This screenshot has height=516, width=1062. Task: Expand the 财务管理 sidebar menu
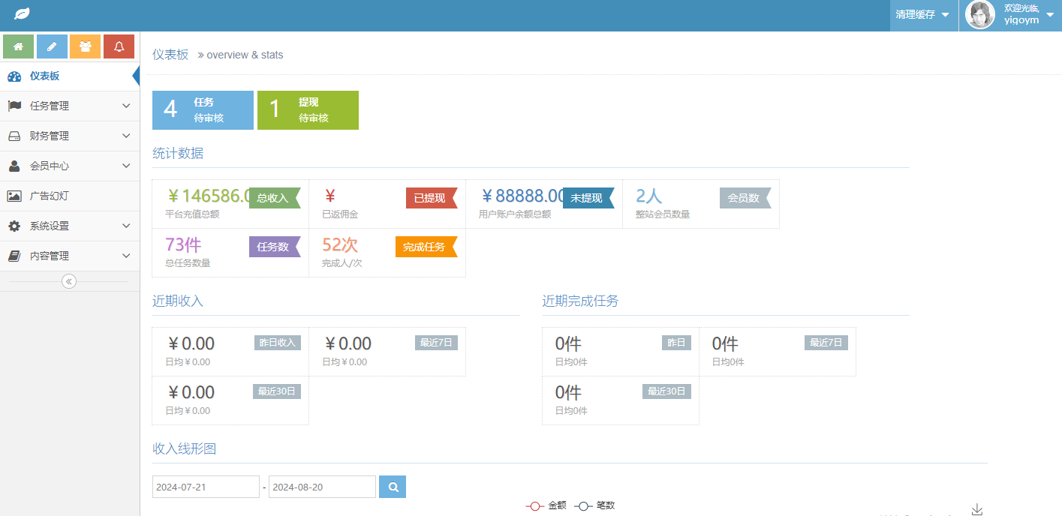pyautogui.click(x=69, y=136)
